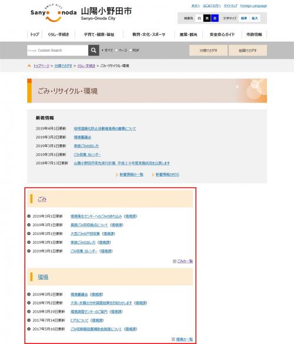The width and height of the screenshot is (294, 344).
Task: Click the 新着情報 heading text
Action: click(x=45, y=118)
